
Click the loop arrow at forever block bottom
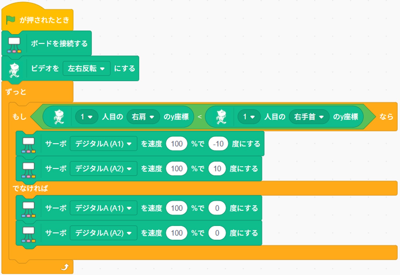pos(65,267)
